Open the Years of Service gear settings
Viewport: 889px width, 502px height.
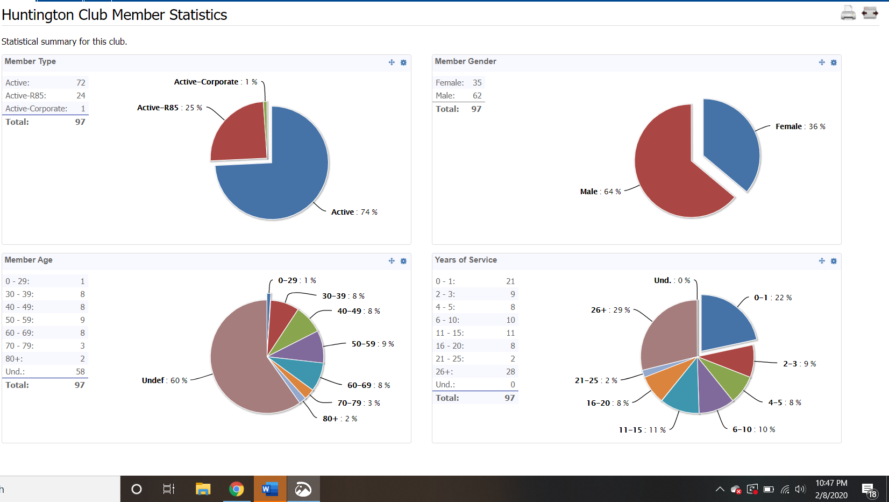pos(834,261)
